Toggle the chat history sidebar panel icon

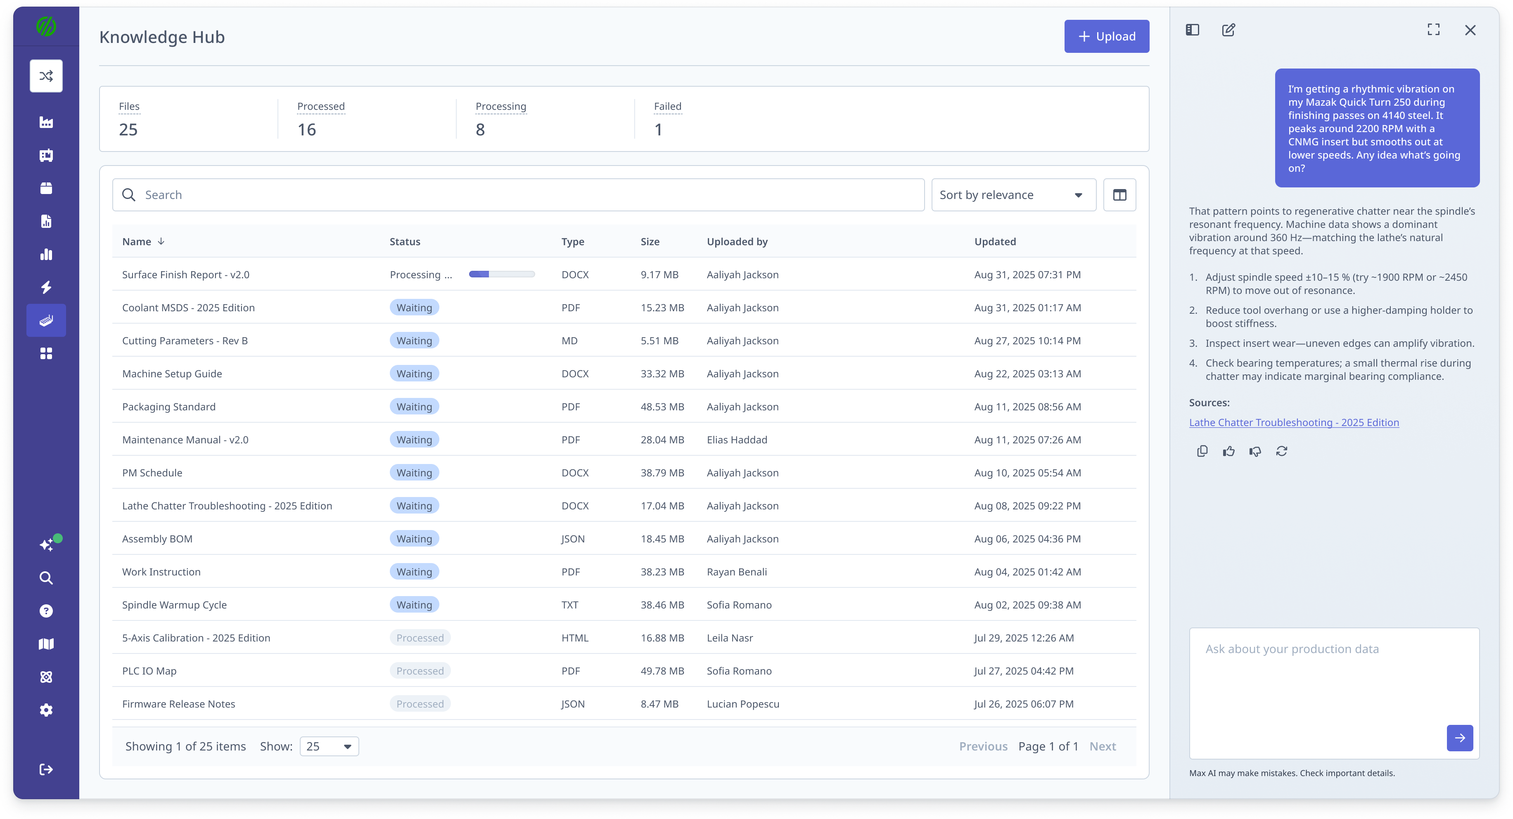1192,30
